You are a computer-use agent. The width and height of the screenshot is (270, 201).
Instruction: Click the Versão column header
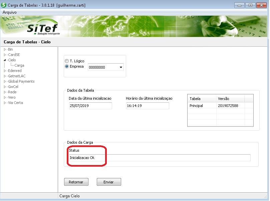(x=230, y=99)
